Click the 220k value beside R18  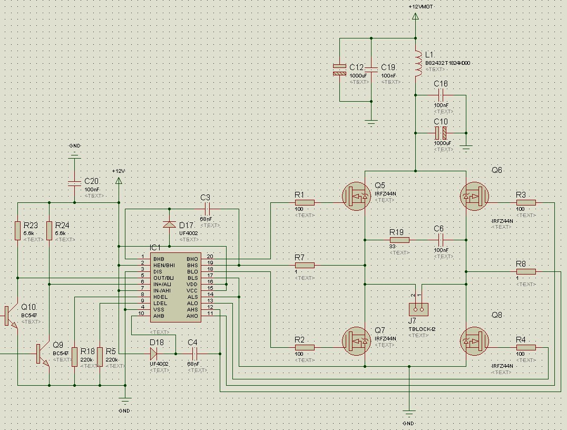point(86,360)
